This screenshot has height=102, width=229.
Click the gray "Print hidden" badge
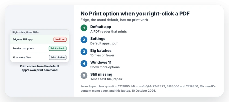click(58, 58)
